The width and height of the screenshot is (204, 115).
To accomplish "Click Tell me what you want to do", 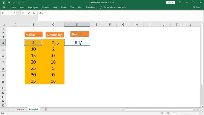I will click(x=115, y=7).
